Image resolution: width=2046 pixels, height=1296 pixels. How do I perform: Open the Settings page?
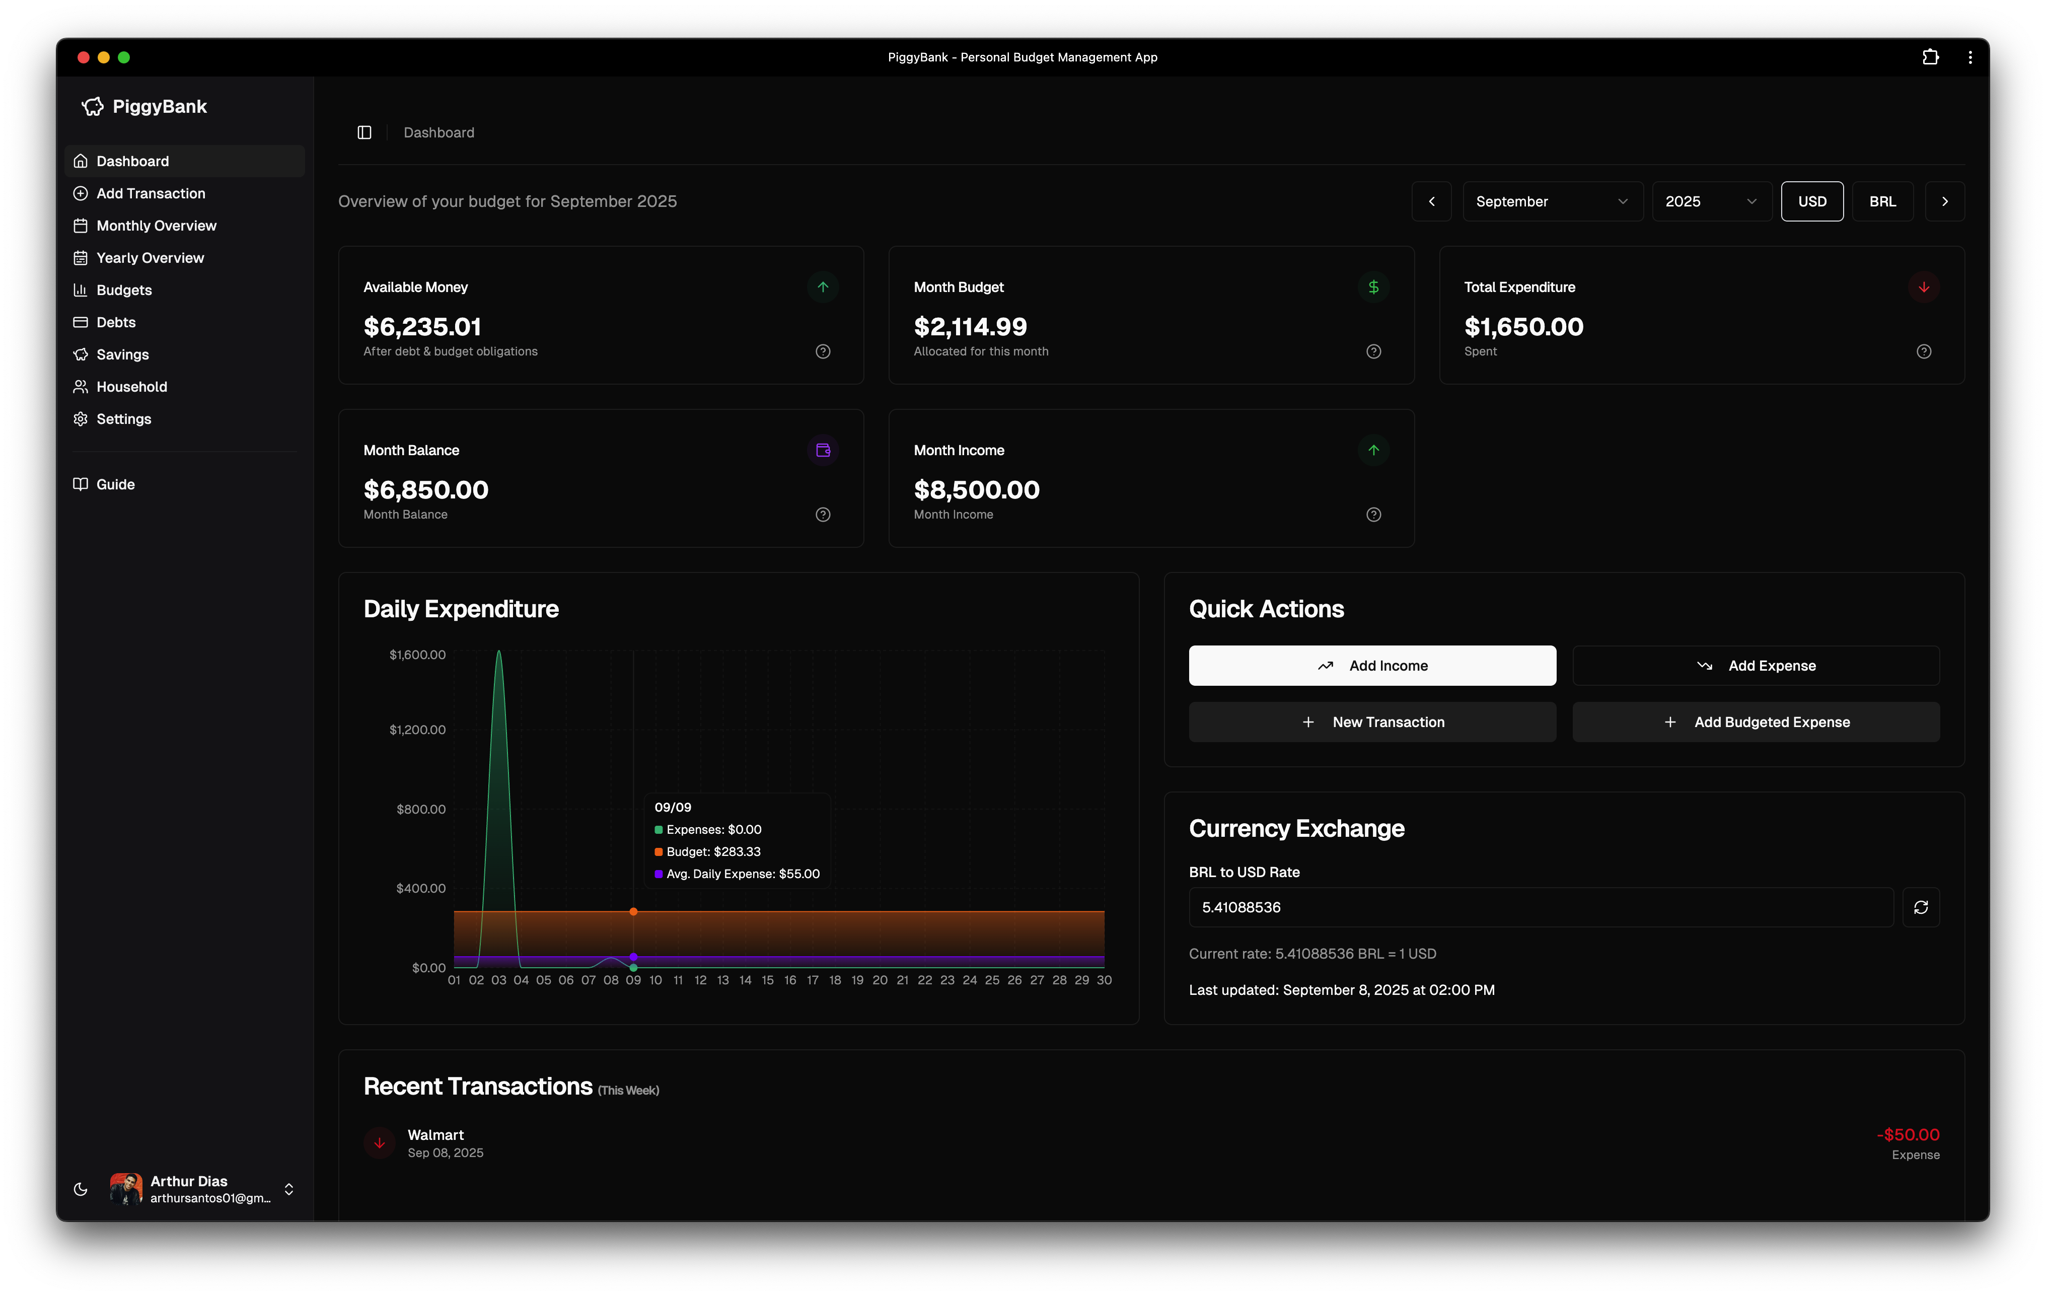(x=184, y=420)
